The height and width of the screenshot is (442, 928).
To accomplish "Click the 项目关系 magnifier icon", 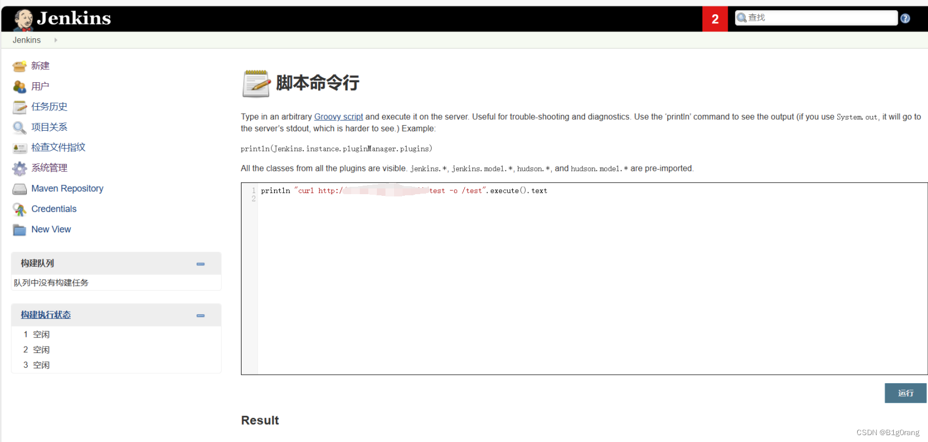I will click(x=19, y=127).
